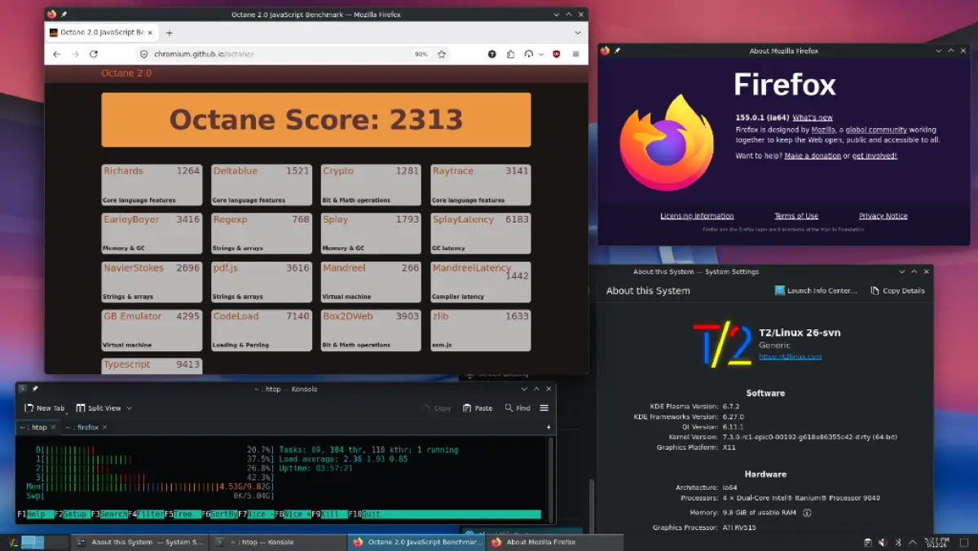Click F6 SortBy in htop

click(219, 514)
